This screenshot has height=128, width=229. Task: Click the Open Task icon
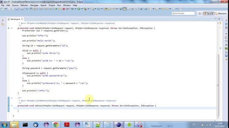click(x=109, y=9)
